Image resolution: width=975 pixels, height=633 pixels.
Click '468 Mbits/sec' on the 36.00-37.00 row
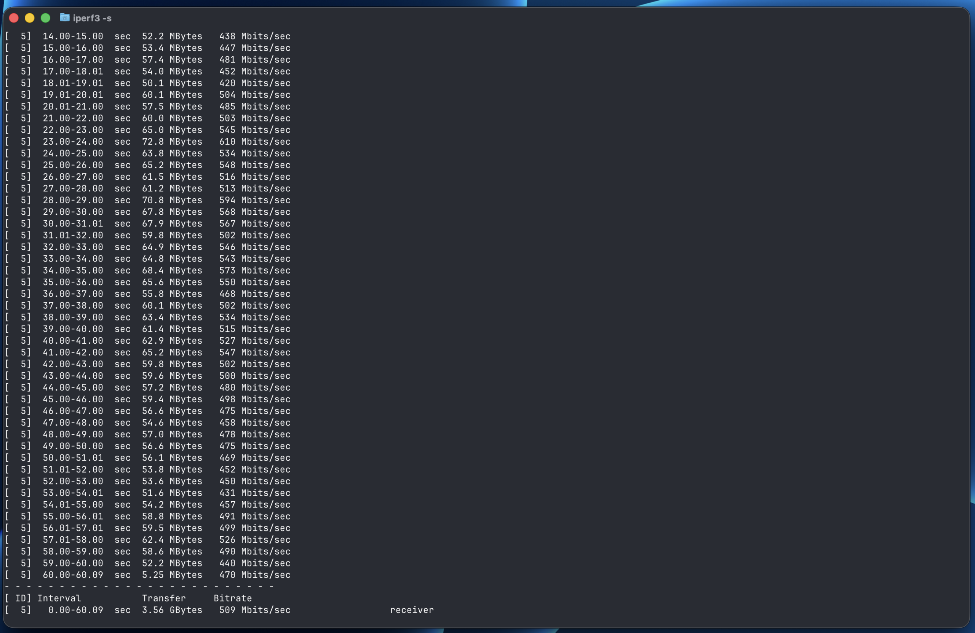pyautogui.click(x=254, y=294)
